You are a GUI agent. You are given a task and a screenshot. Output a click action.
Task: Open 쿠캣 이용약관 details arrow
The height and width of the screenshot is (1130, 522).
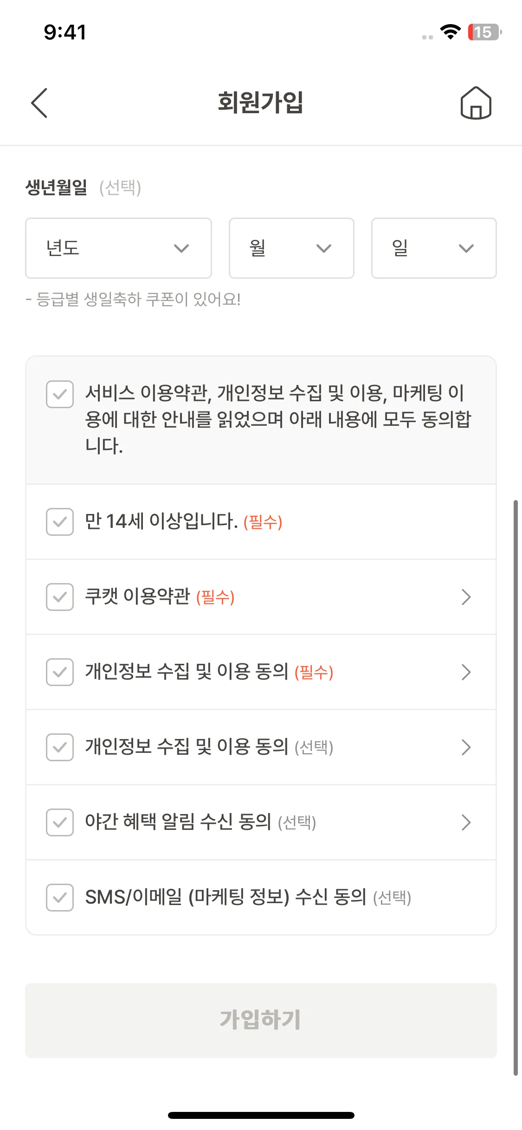pyautogui.click(x=466, y=597)
